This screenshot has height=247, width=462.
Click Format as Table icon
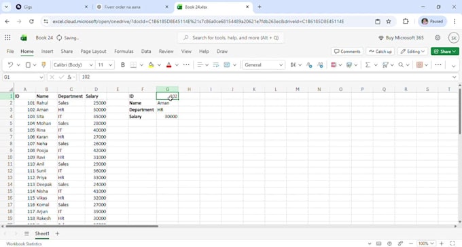(x=349, y=64)
